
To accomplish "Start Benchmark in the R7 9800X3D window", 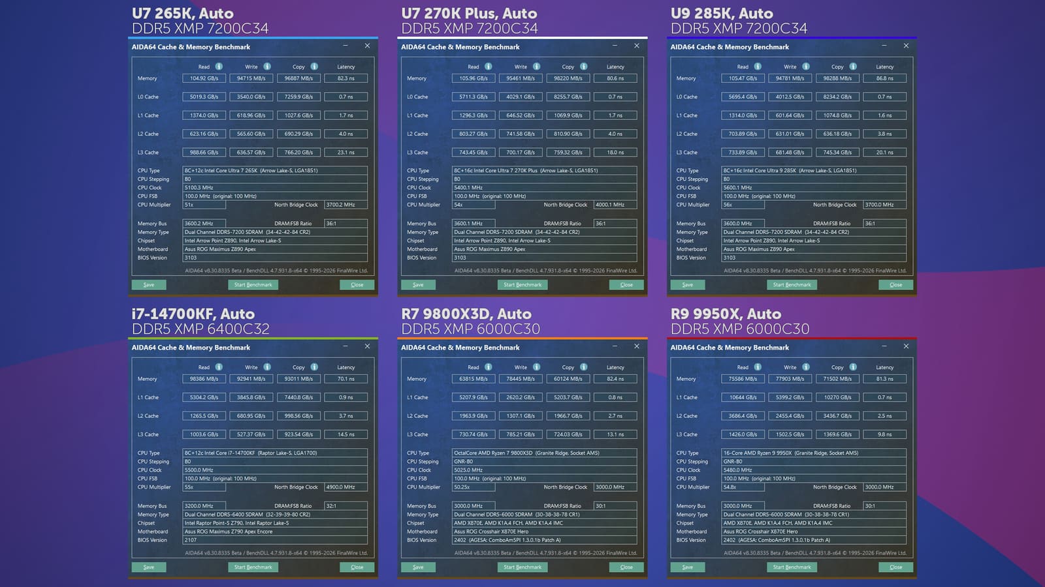I will (522, 567).
